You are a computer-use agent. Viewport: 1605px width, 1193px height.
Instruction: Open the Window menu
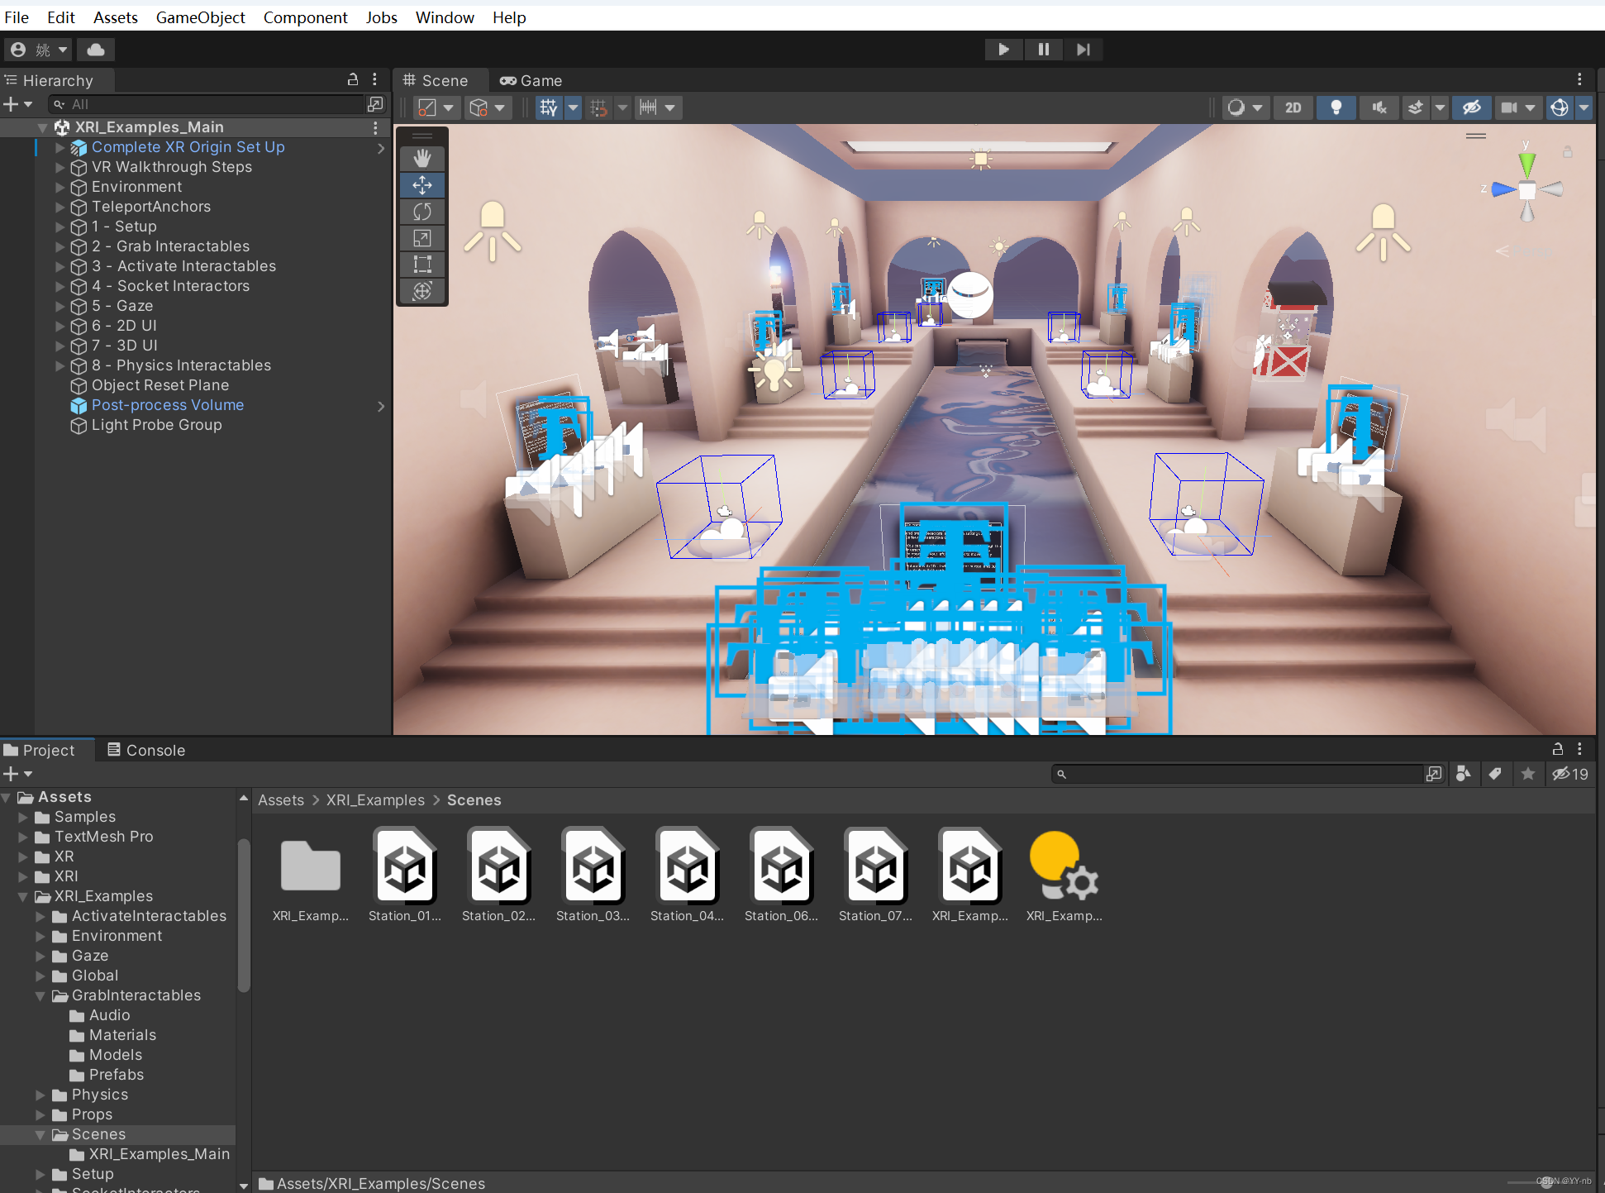point(444,17)
